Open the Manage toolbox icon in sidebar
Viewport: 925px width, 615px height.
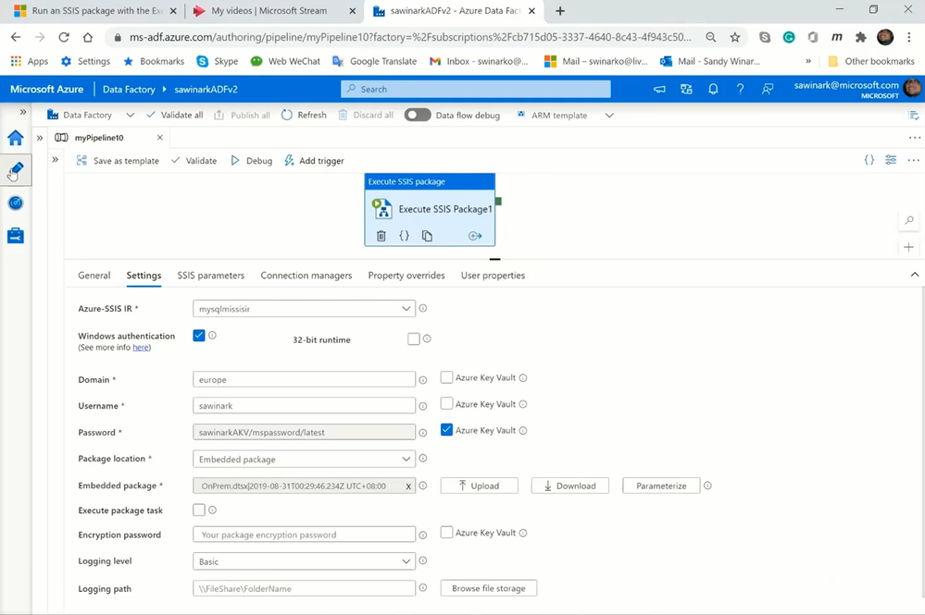coord(16,236)
